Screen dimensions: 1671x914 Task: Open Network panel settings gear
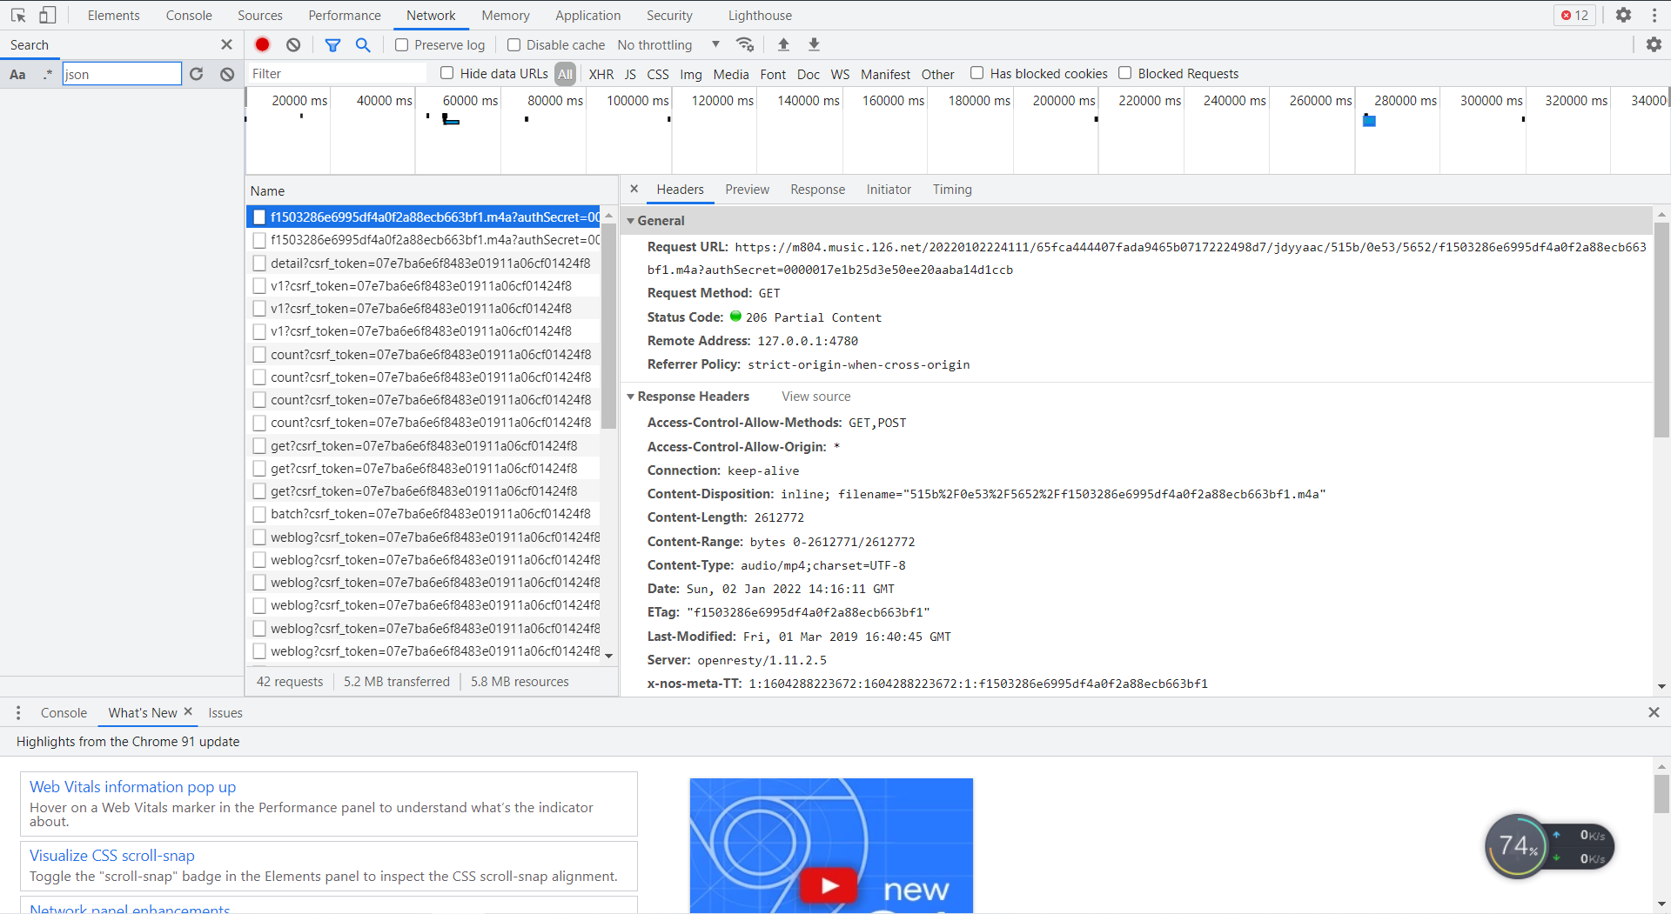point(1654,44)
